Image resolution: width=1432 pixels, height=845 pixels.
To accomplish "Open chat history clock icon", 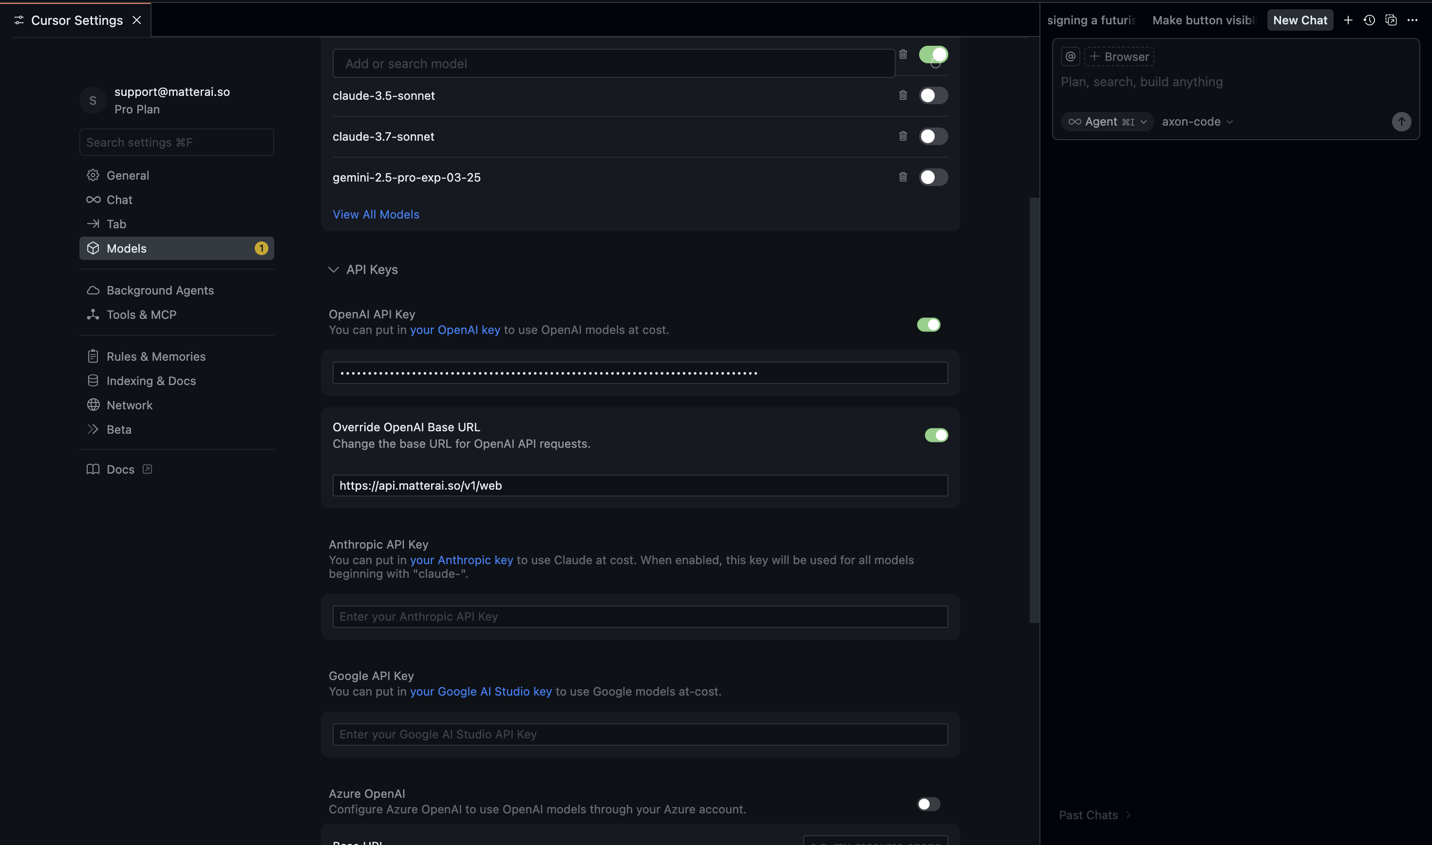I will (x=1369, y=20).
